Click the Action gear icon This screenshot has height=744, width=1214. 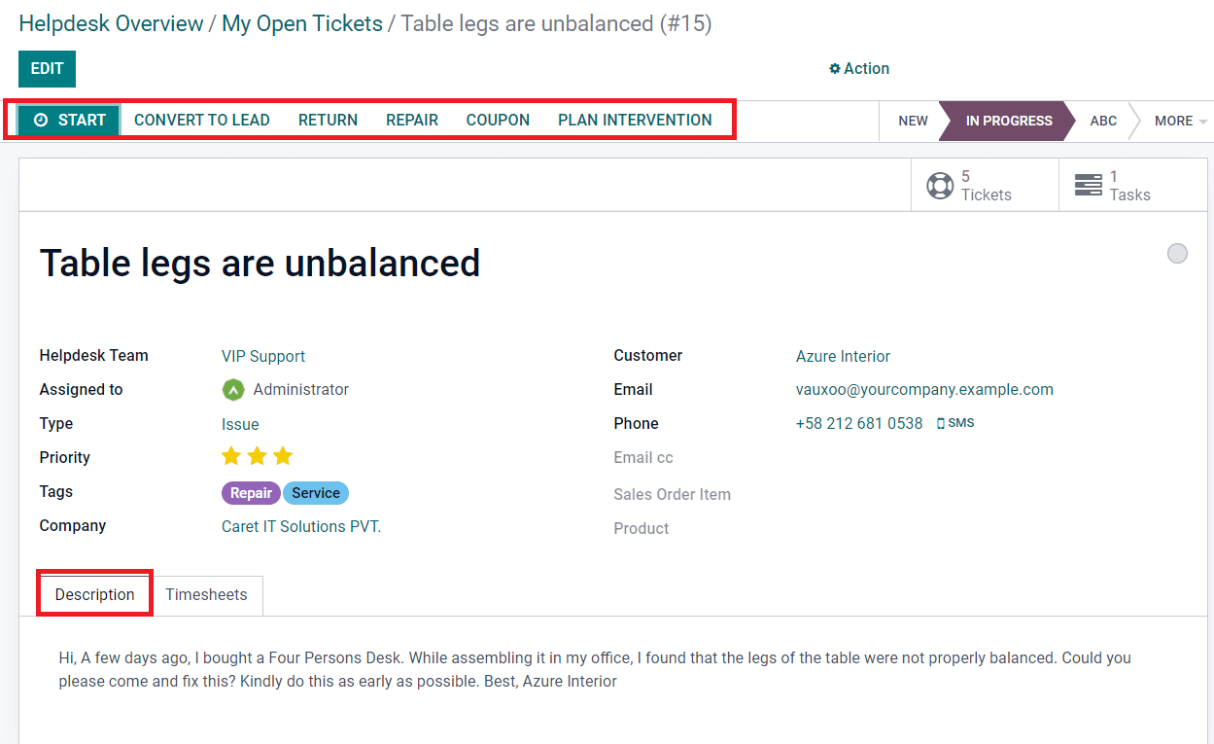point(834,69)
